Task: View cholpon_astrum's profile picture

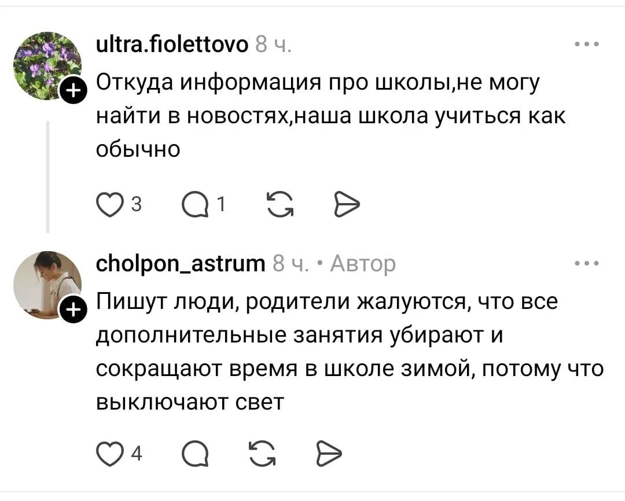Action: coord(46,285)
